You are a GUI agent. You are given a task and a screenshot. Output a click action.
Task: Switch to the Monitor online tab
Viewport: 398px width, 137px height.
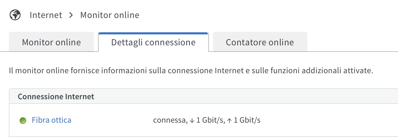tap(51, 42)
